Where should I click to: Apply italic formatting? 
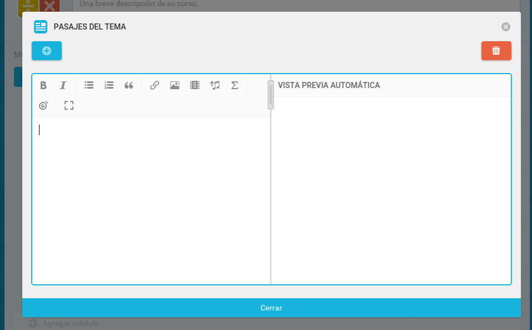63,85
